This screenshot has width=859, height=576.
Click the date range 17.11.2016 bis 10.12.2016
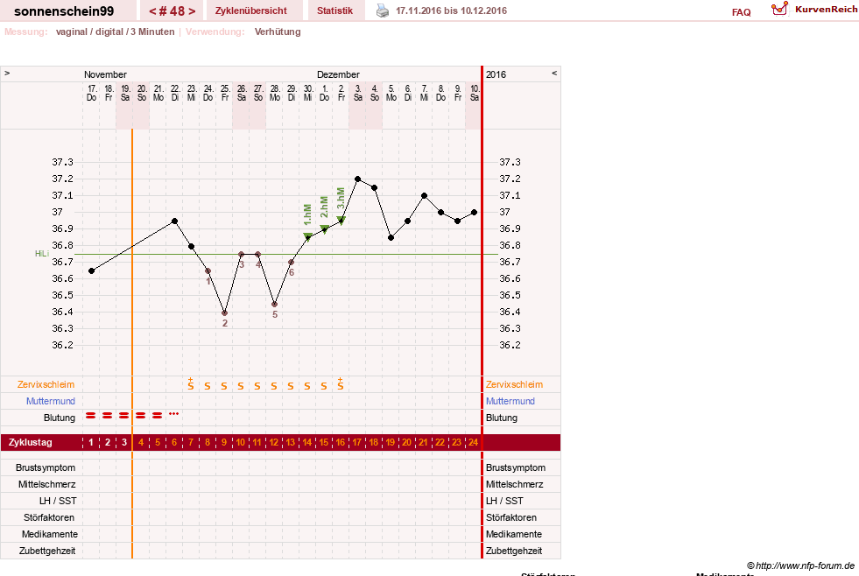click(x=452, y=11)
